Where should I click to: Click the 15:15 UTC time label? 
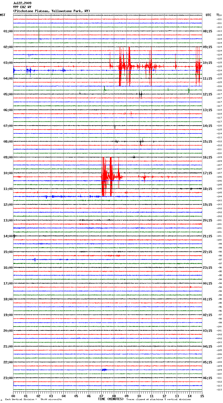(x=208, y=142)
